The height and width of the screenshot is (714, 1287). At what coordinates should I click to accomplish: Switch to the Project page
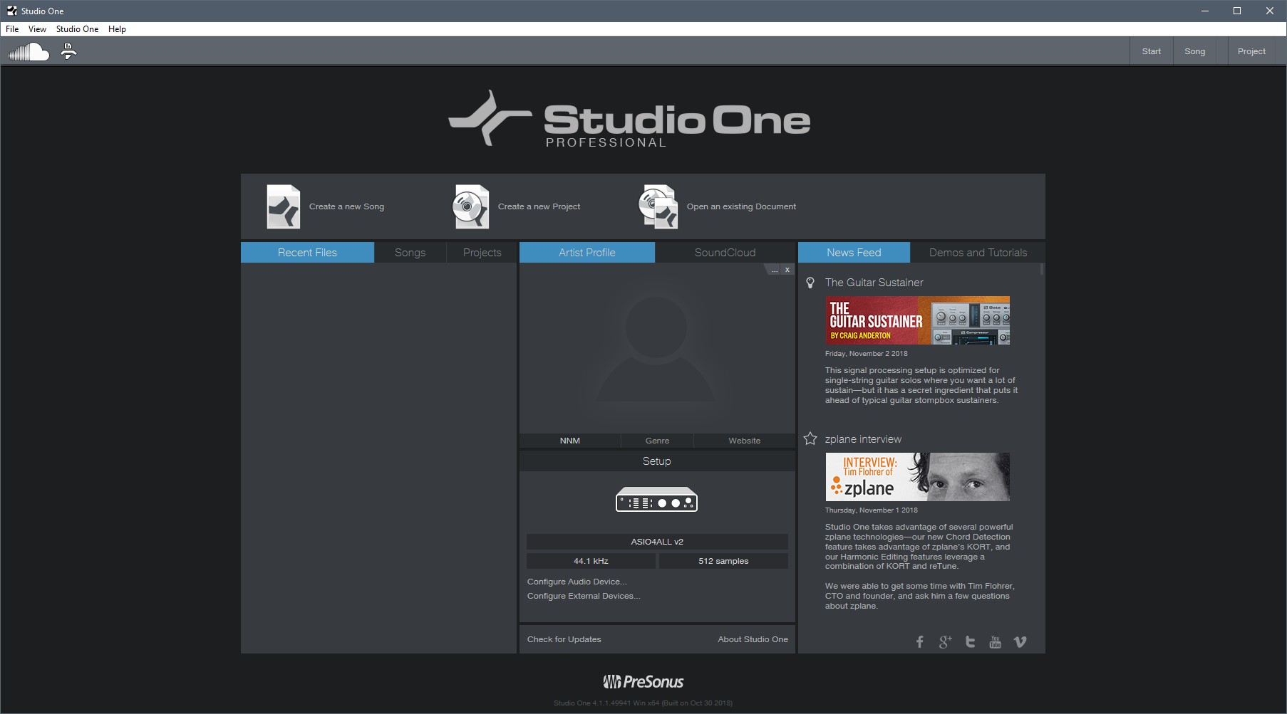[1251, 51]
